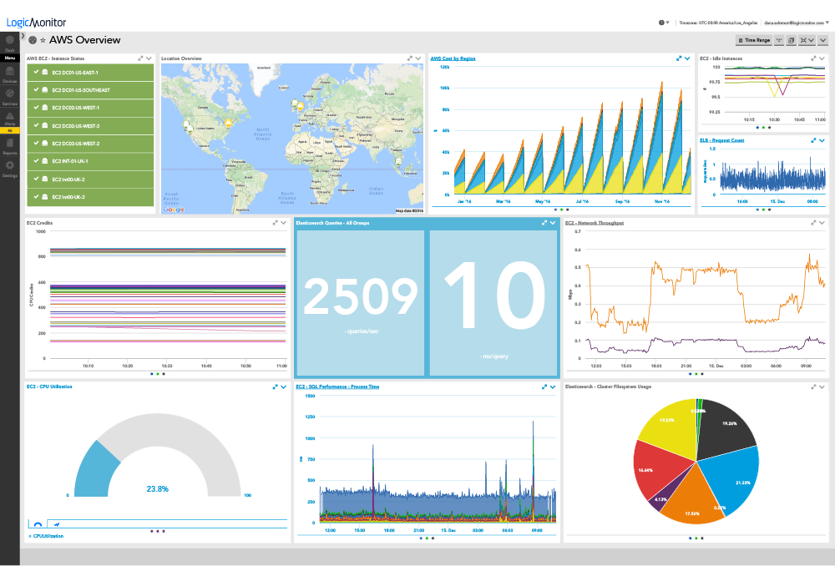Toggle the CPUUtilization legend entry

coord(46,536)
